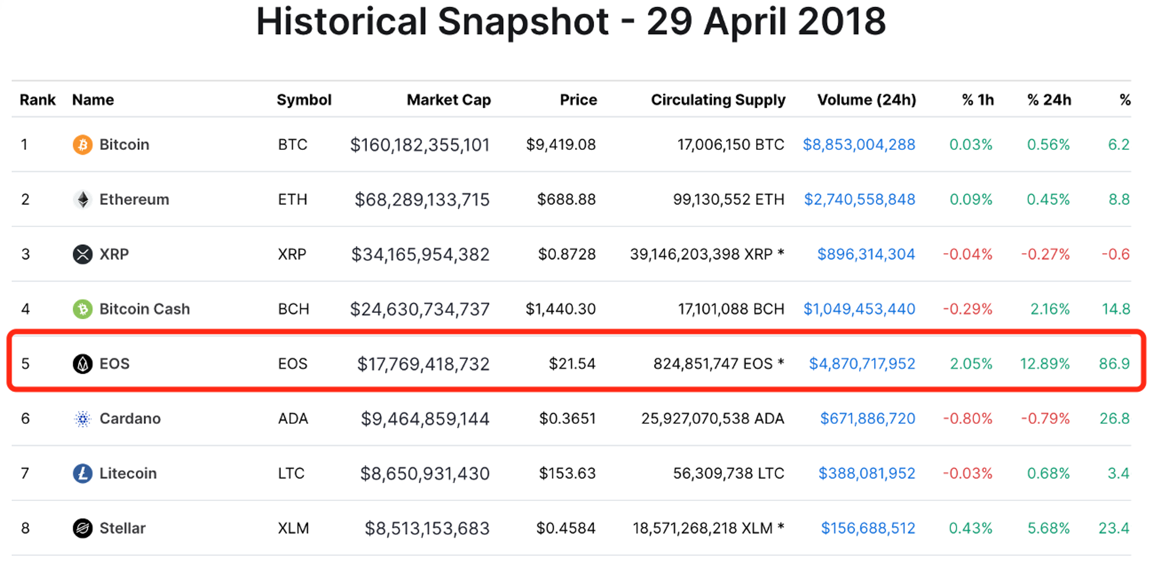Click the black Stellar logo icon
The image size is (1152, 564).
[x=83, y=528]
